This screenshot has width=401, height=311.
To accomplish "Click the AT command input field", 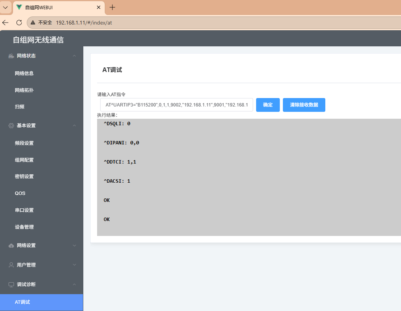I will 177,105.
